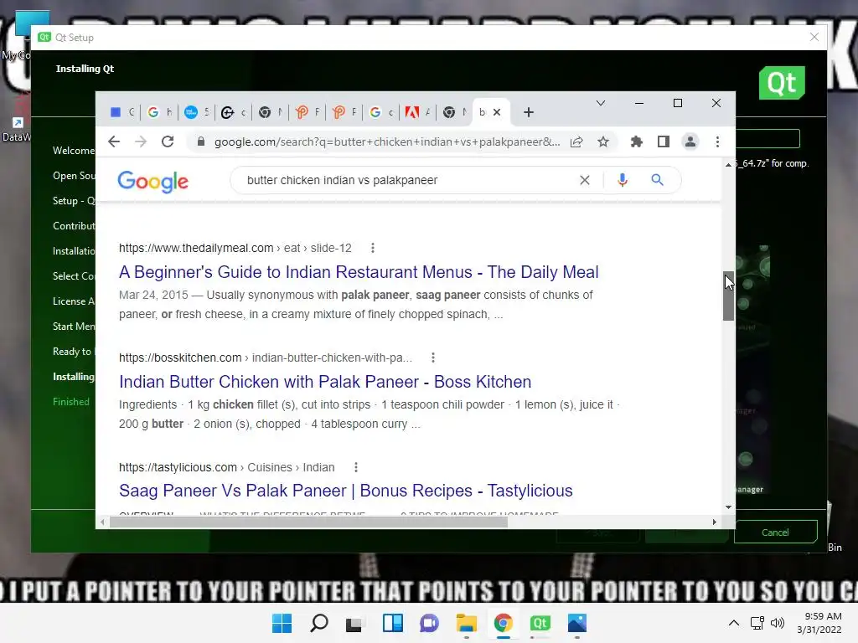Viewport: 858px width, 643px height.
Task: Click the scroll down arrow in Chrome
Action: click(728, 507)
